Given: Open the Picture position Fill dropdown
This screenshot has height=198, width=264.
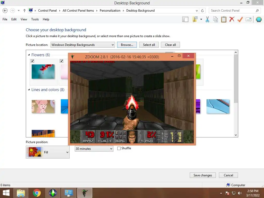Looking at the screenshot, I should [x=48, y=152].
